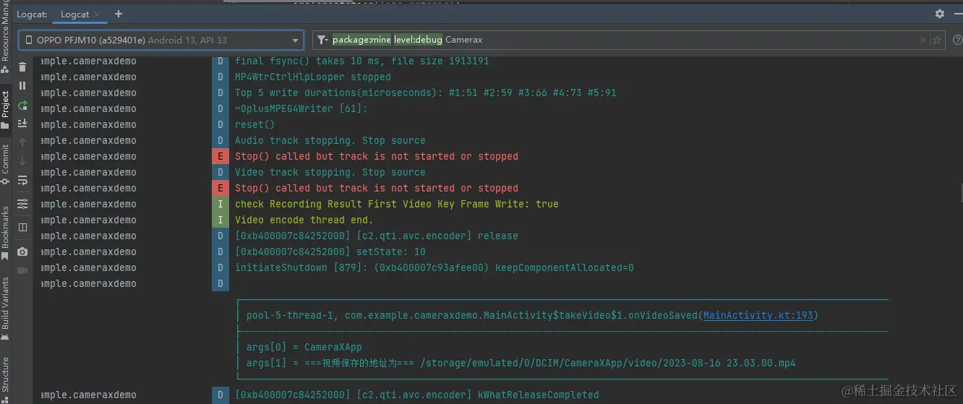
Task: Click the 'Audio track stopping. Stop source' line
Action: (330, 140)
